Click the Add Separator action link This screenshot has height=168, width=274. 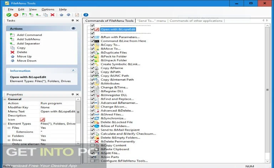click(x=28, y=44)
